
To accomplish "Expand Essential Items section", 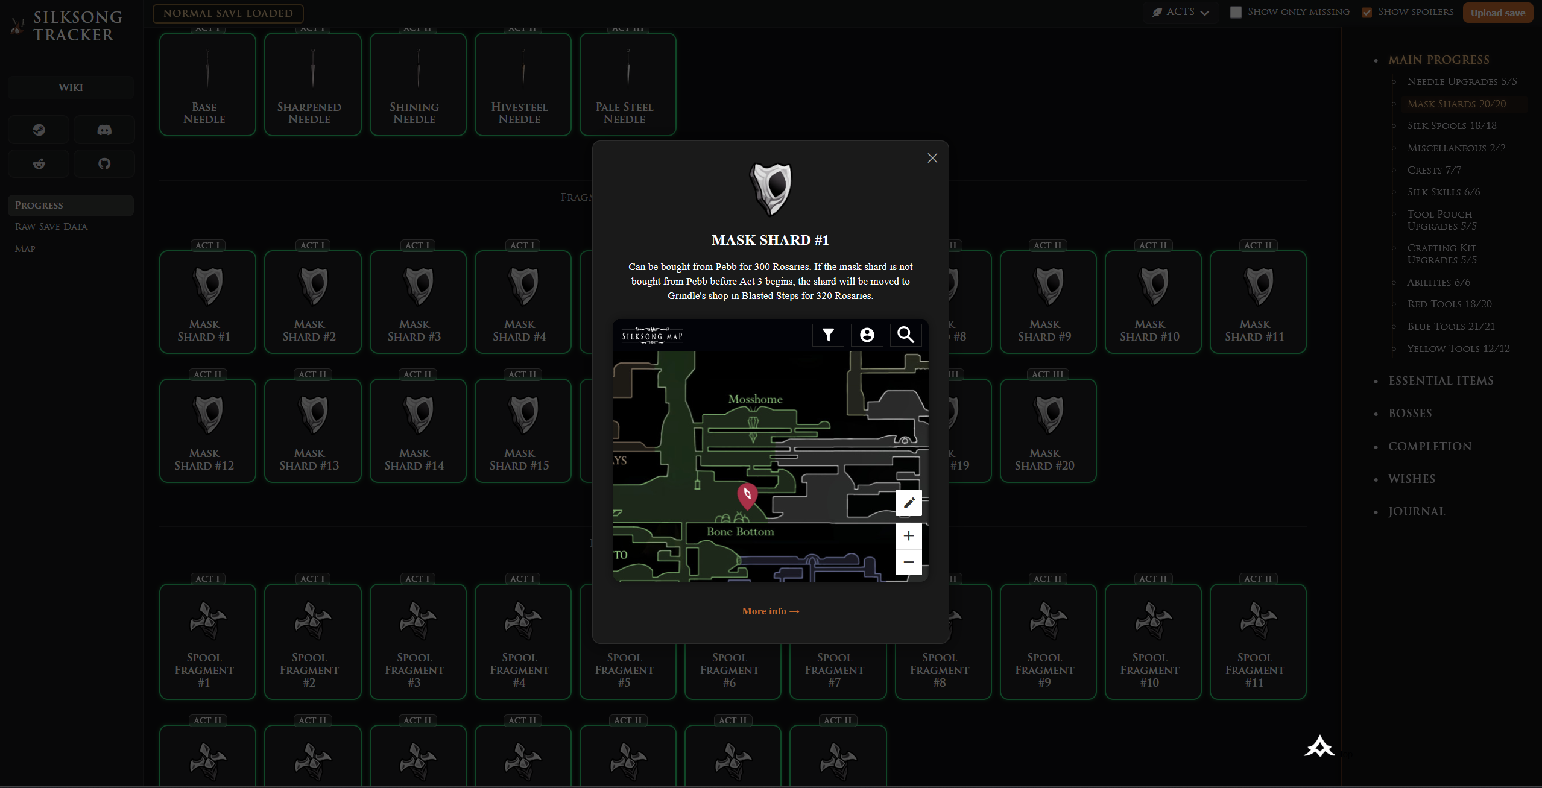I will click(1441, 380).
